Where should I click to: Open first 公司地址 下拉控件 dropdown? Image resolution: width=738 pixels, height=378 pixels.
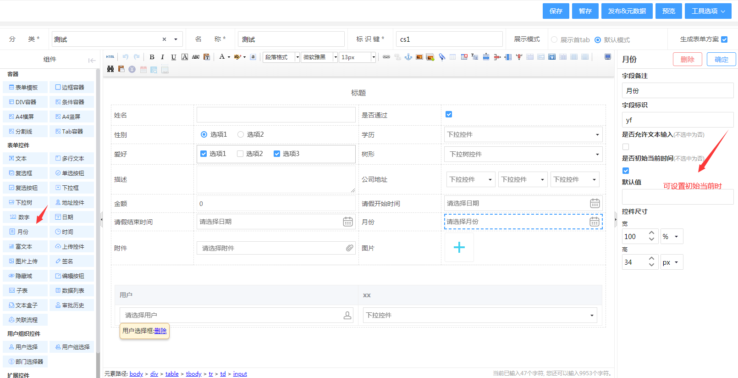point(471,179)
